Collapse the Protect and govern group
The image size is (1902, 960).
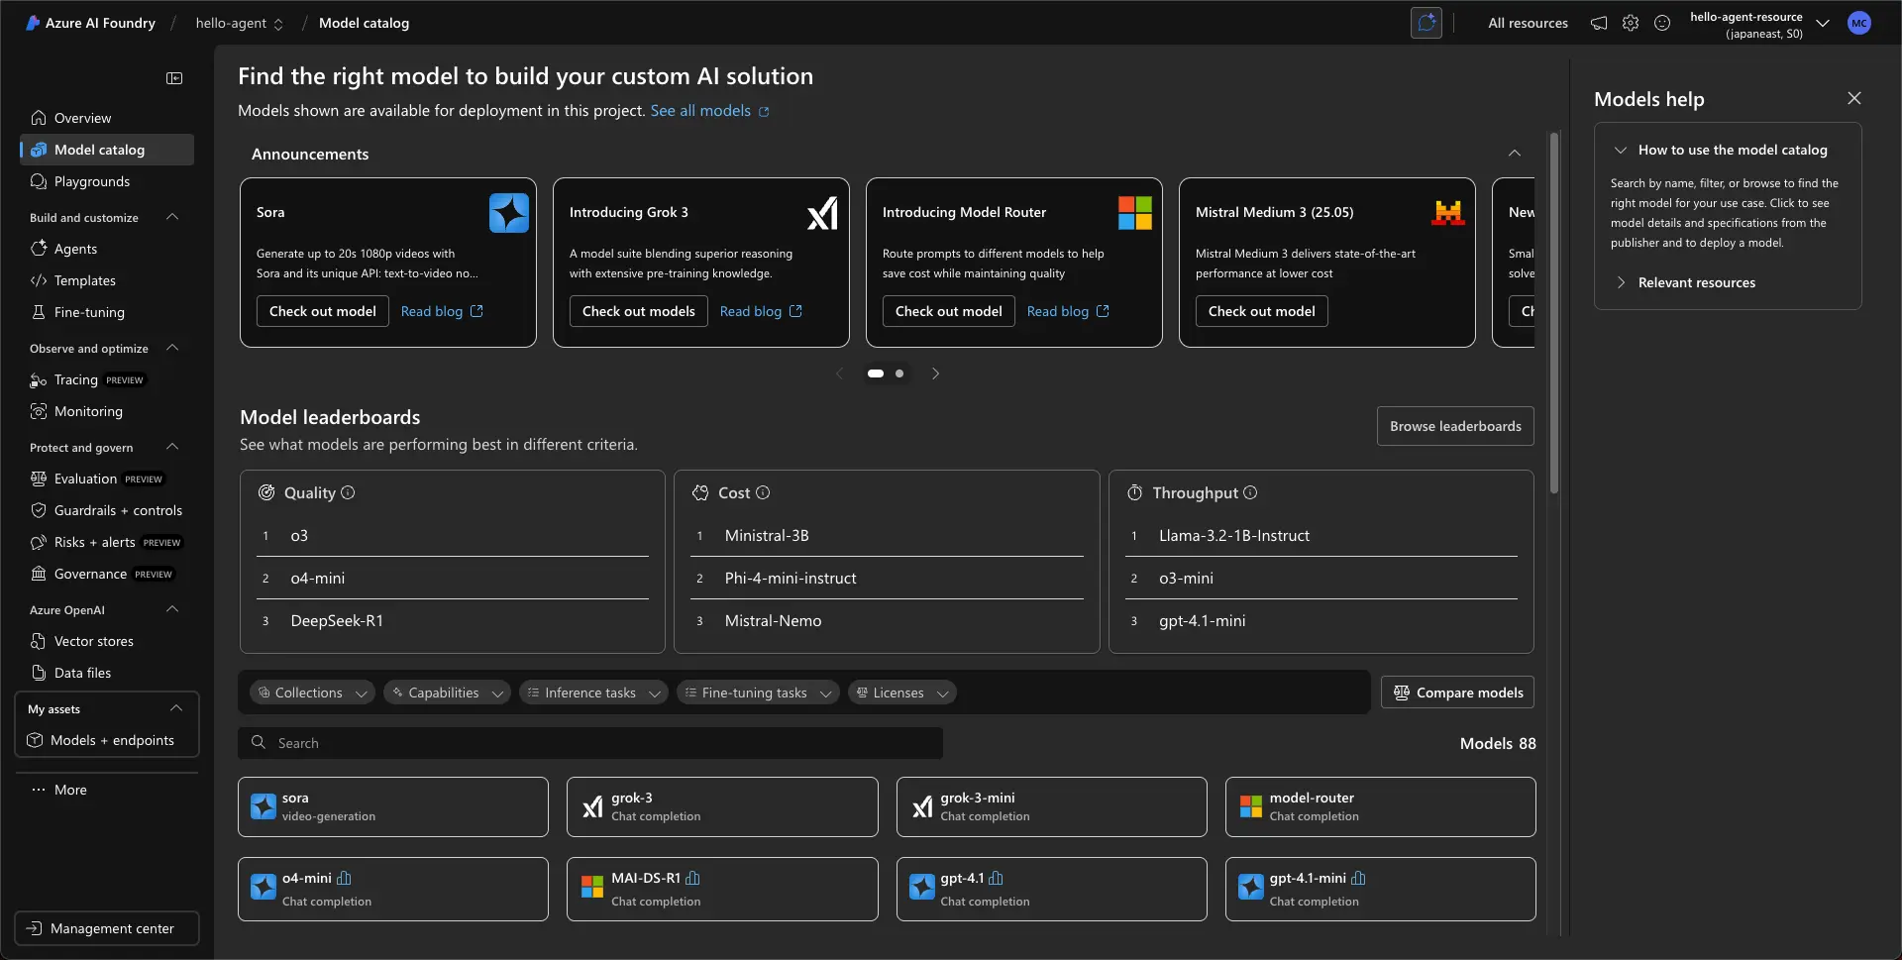(x=172, y=447)
